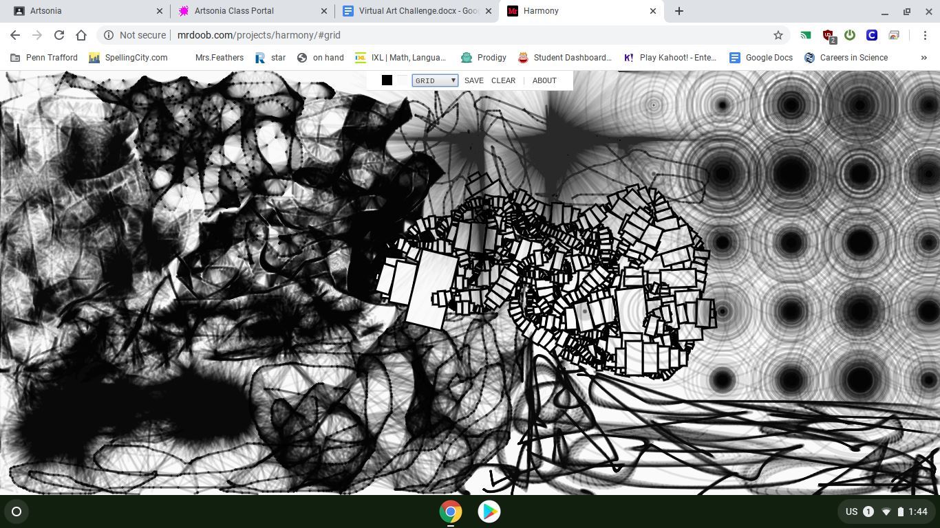This screenshot has width=940, height=528.
Task: Click the green cast extension icon
Action: click(x=805, y=35)
